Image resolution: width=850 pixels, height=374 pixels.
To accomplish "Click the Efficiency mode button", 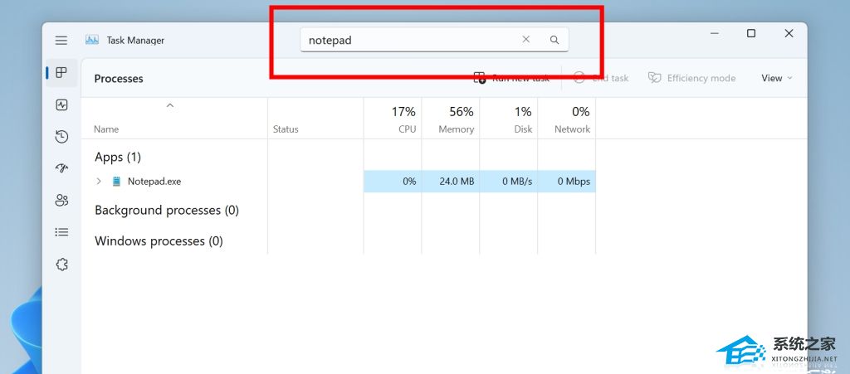I will click(x=691, y=78).
